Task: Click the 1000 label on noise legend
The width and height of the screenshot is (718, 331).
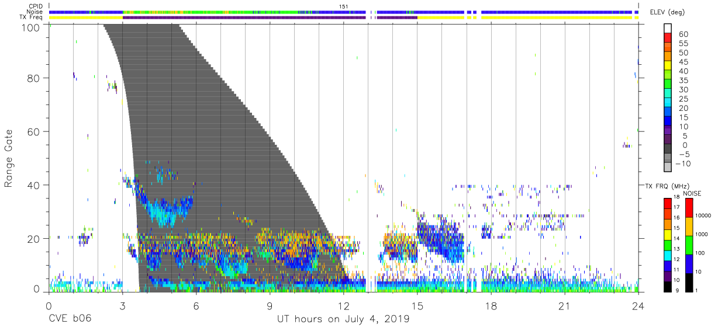Action: pyautogui.click(x=702, y=235)
